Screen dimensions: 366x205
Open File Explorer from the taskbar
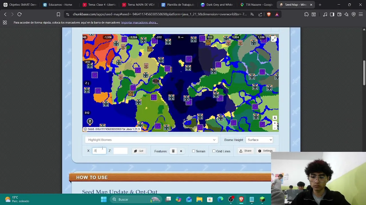199,199
